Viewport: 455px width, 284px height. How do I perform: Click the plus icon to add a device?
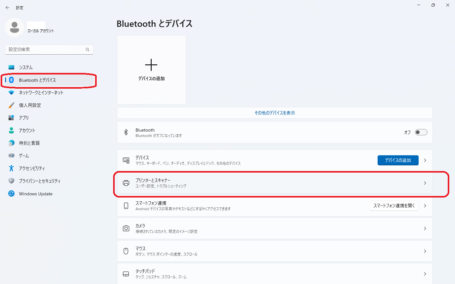click(x=151, y=65)
